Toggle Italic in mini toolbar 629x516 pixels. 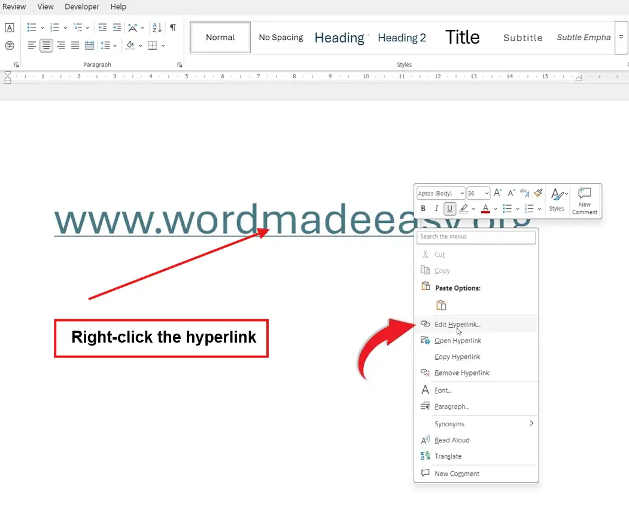point(436,209)
